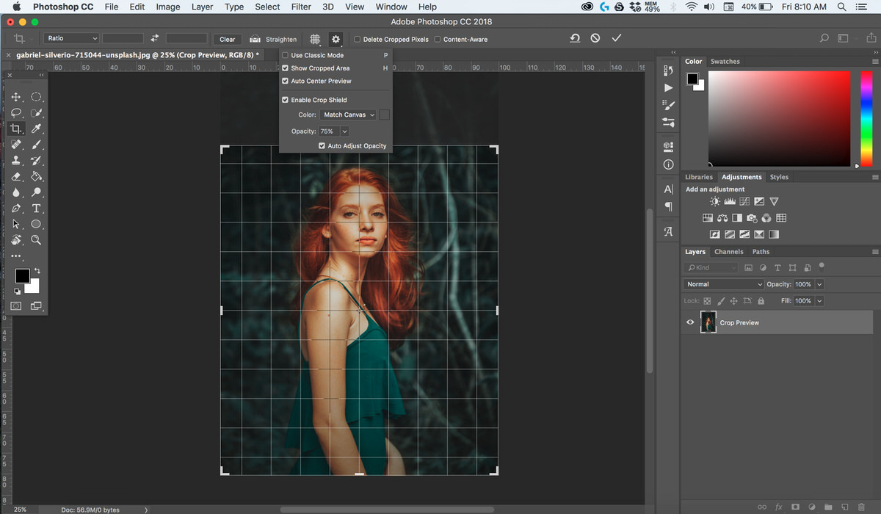
Task: Swap crop width and height values
Action: tap(154, 39)
